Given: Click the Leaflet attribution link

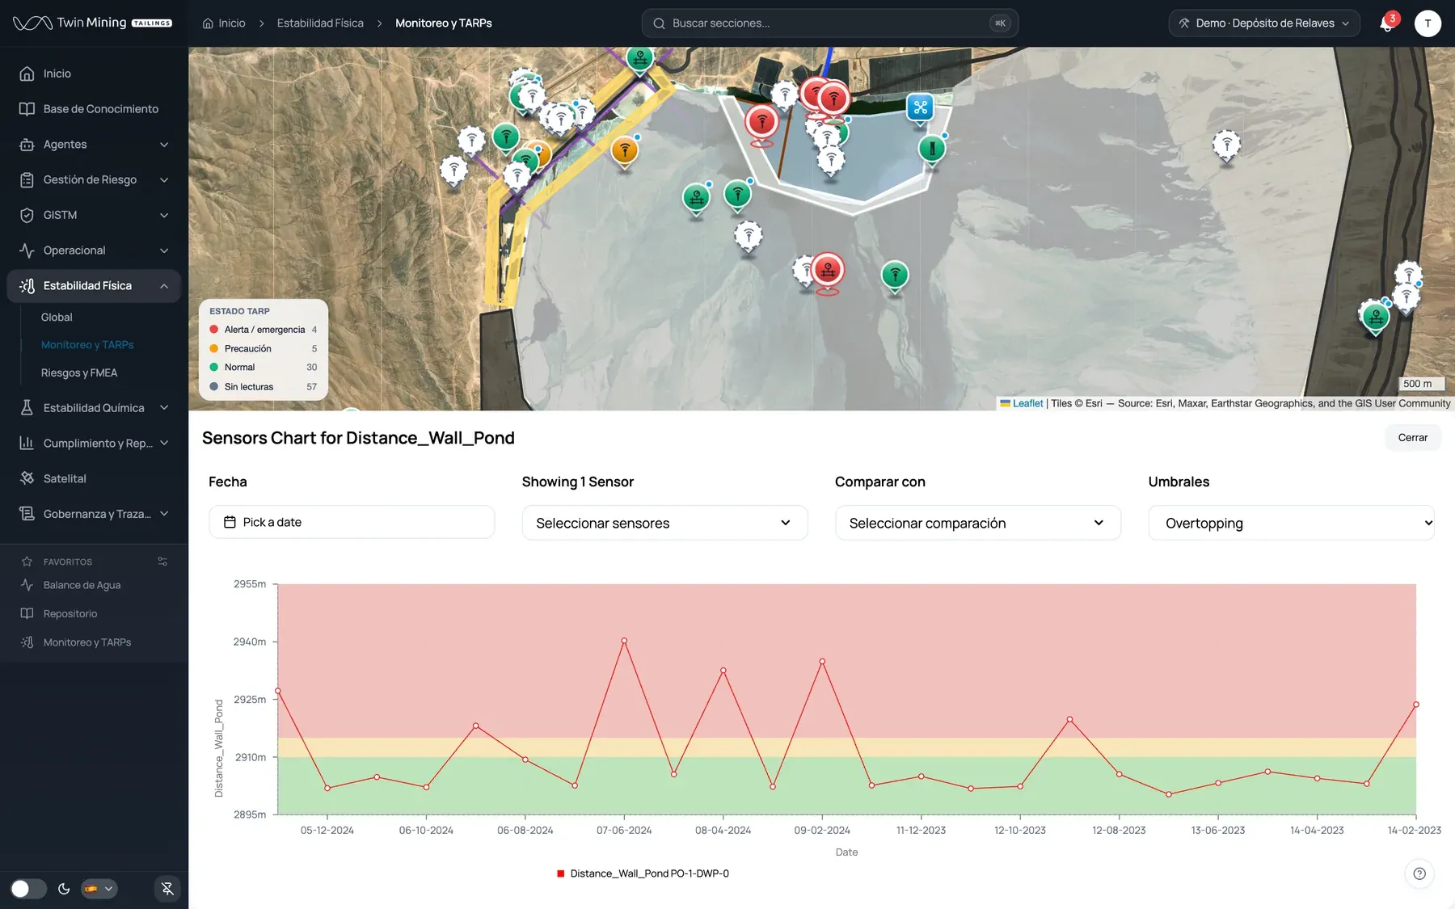Looking at the screenshot, I should [1027, 403].
